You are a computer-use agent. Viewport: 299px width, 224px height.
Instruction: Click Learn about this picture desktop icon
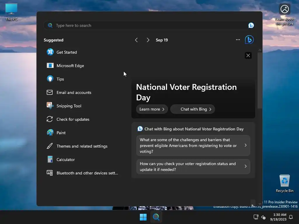tap(284, 15)
